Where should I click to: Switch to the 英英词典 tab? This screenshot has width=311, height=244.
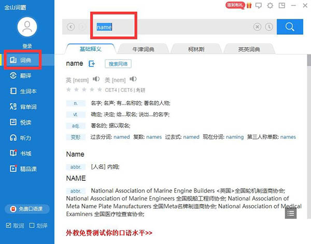pyautogui.click(x=249, y=49)
